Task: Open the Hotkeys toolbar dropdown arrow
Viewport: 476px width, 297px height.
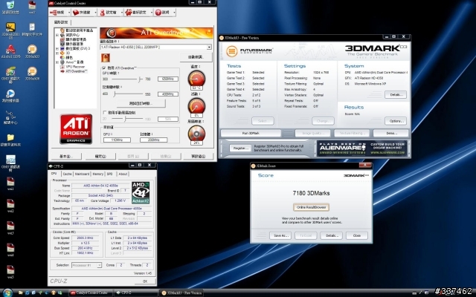Action: tap(95, 13)
